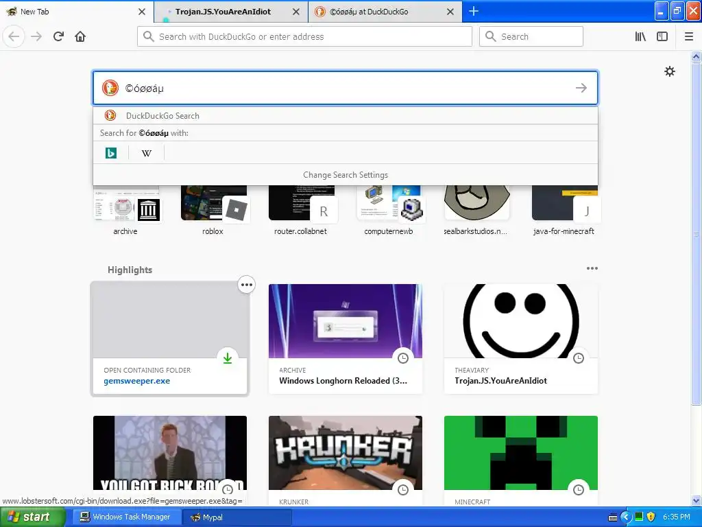This screenshot has height=527, width=702.
Task: Click Change Search Settings
Action: pos(346,175)
